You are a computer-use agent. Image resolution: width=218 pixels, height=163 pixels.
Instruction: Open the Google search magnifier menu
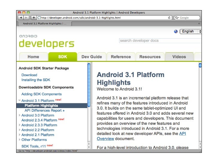[x=177, y=18]
